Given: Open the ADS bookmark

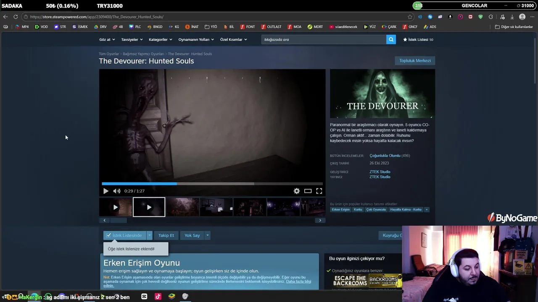Looking at the screenshot, I should click(x=430, y=27).
